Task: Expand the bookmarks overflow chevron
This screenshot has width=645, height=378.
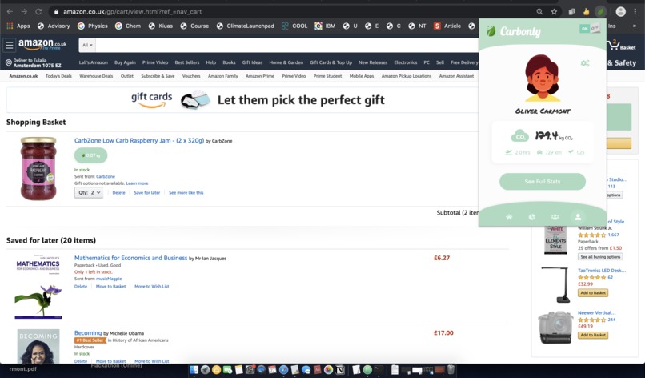Action: pyautogui.click(x=635, y=26)
